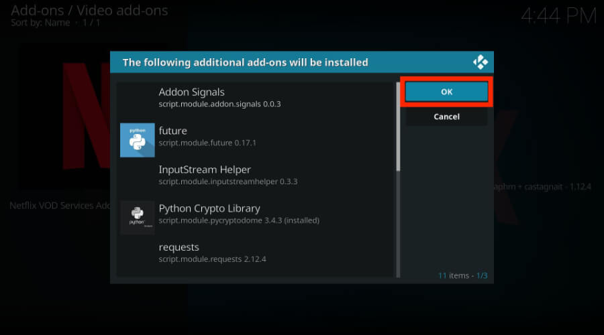Click the Netflix add-on thumbnail in background
Viewport: 604px width, 335px height.
(x=64, y=115)
